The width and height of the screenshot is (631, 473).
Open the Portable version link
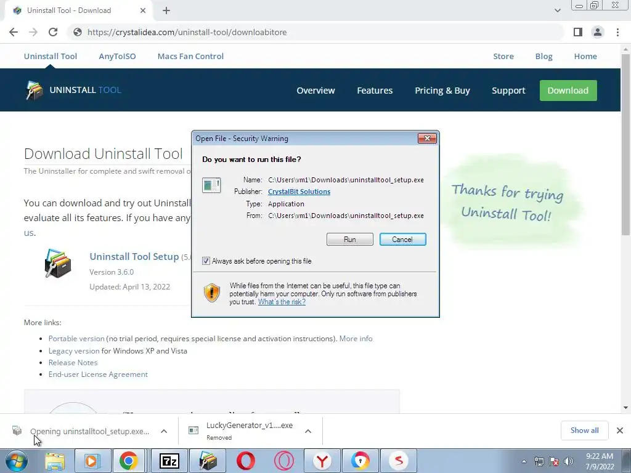coord(76,339)
